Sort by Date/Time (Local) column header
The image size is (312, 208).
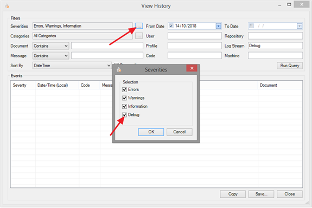pyautogui.click(x=58, y=85)
